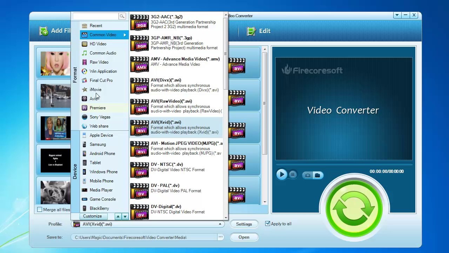Click the AVI(RawVideo) format icon
This screenshot has height=253, width=449.
click(x=140, y=107)
